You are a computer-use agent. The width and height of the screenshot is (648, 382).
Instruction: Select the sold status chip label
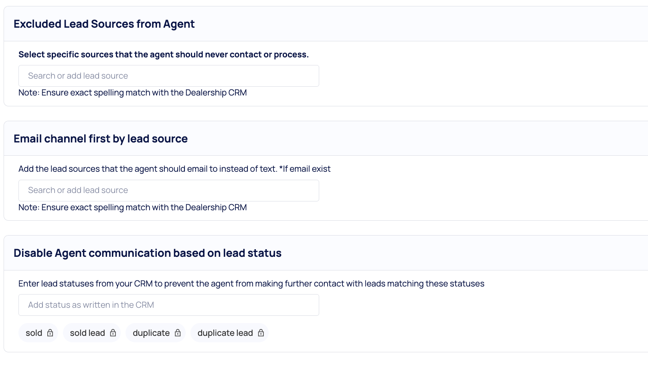point(34,333)
